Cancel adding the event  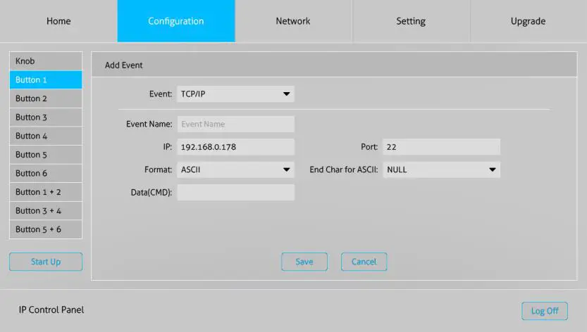click(364, 262)
